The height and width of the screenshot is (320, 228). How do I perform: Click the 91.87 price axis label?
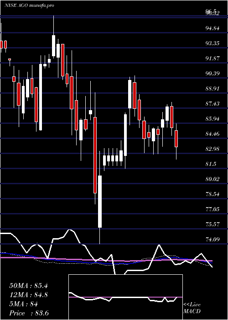click(212, 59)
